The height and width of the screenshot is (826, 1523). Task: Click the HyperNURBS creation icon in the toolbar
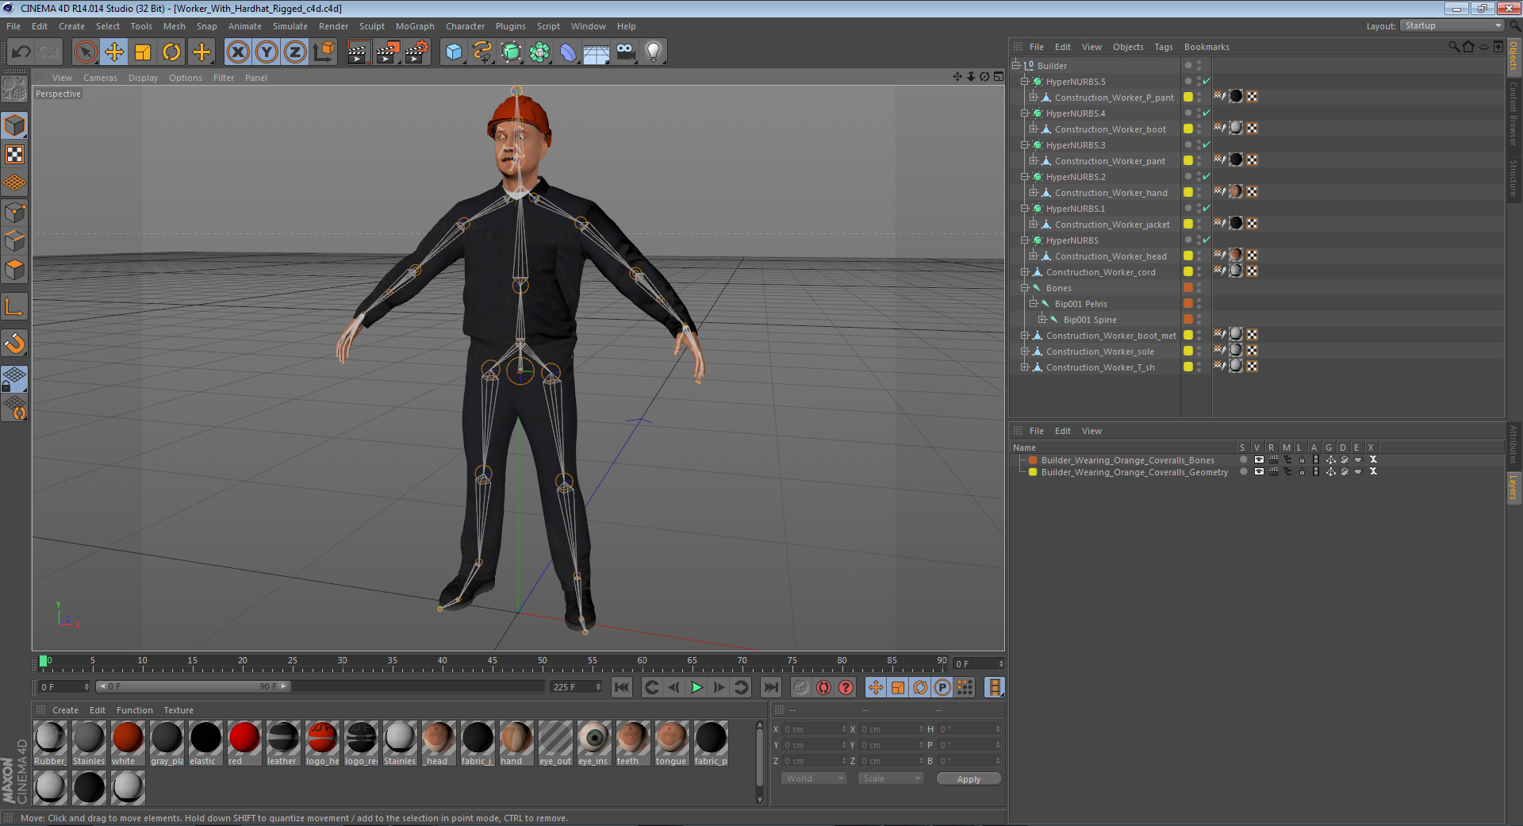click(511, 52)
